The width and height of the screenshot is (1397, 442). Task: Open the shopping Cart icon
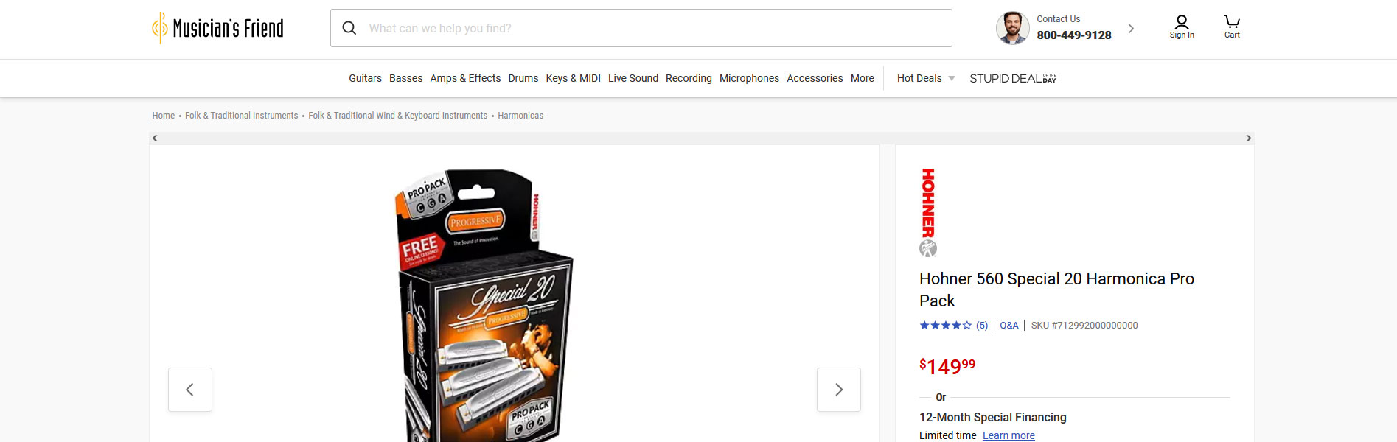[1232, 27]
